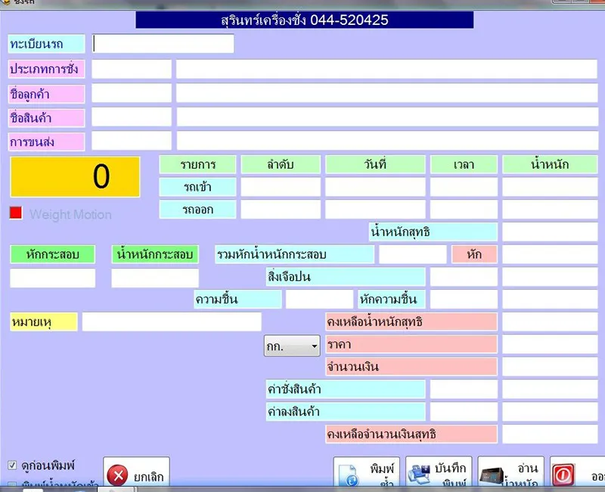Click the คงเหลือจำนวนเงินสุทธิ net amount field
This screenshot has width=605, height=492.
[x=551, y=434]
